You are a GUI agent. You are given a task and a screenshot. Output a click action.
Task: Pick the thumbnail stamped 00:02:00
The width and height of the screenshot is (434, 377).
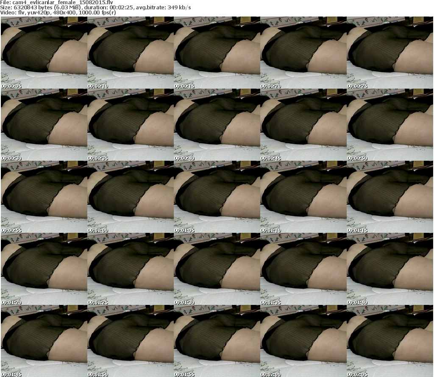303,341
